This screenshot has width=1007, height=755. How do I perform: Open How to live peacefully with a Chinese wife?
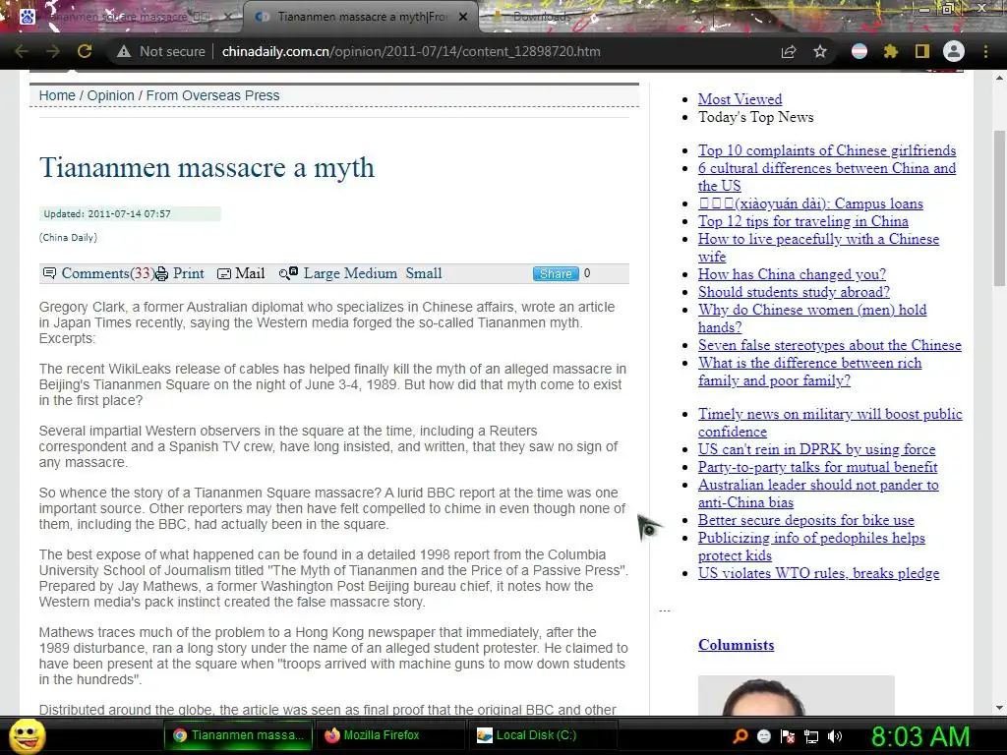tap(818, 247)
